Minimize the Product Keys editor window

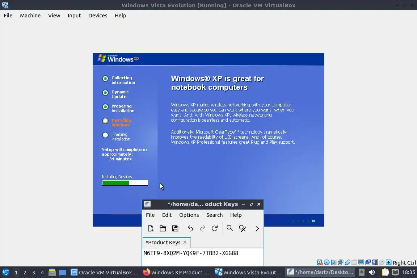tap(244, 204)
